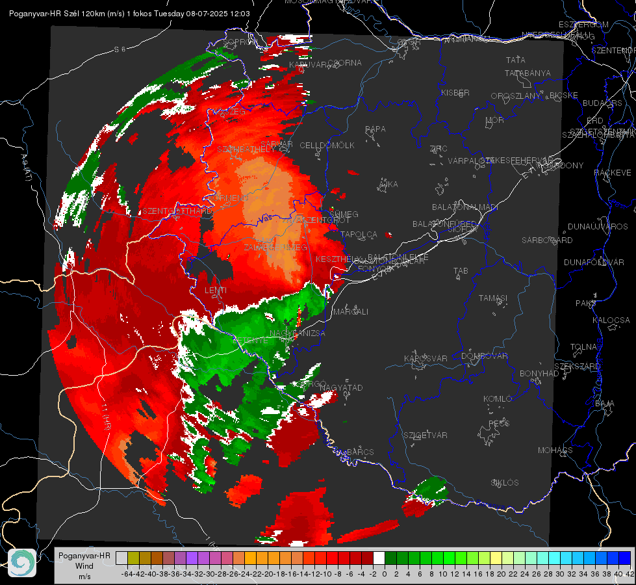Click the AJKA city label
The height and width of the screenshot is (585, 636).
coord(388,184)
